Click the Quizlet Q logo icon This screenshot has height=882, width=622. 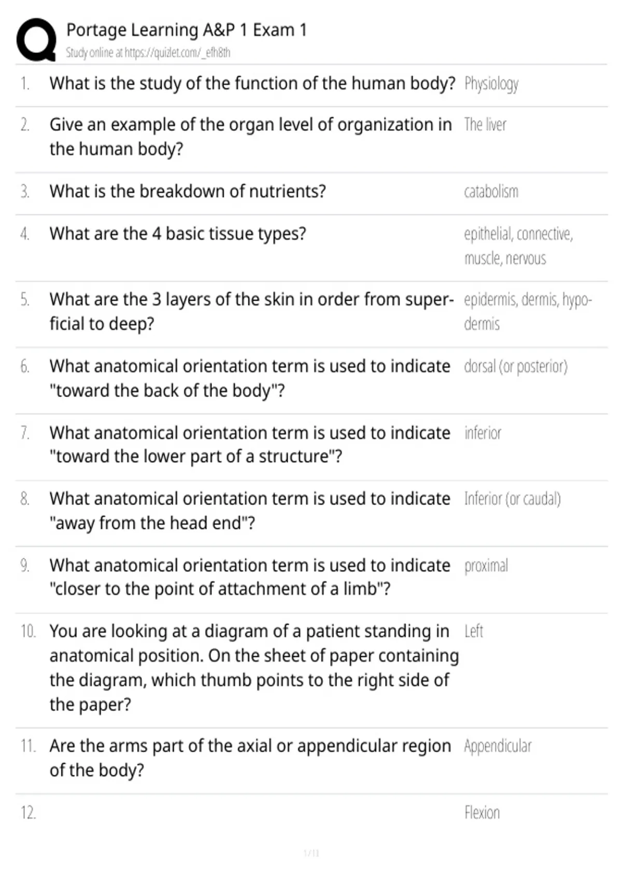point(36,40)
